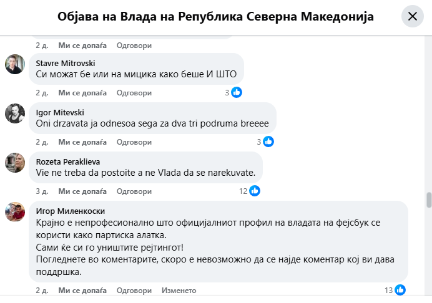Click like reaction icon on Rozeta Peraklieva's comment
The width and height of the screenshot is (432, 303).
pos(255,191)
